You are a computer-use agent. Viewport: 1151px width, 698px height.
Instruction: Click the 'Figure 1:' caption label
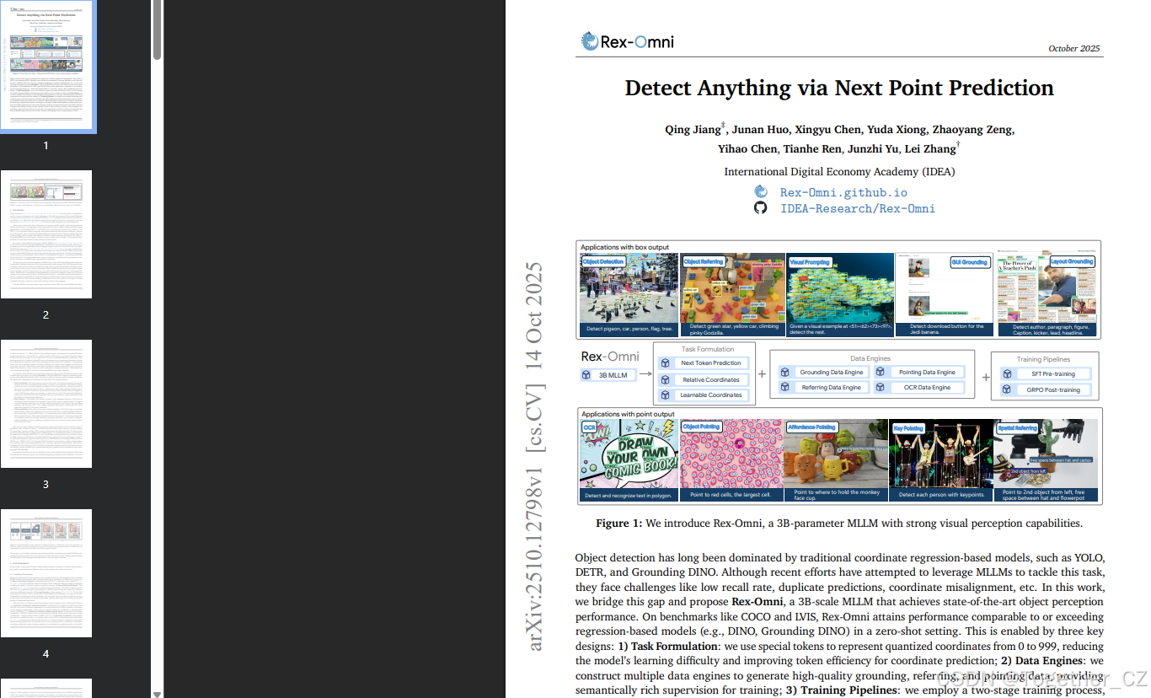pos(619,523)
